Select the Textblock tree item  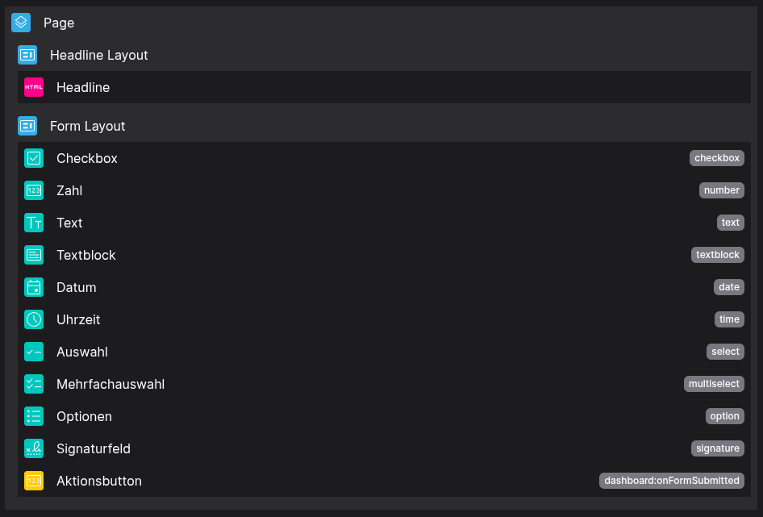(86, 255)
